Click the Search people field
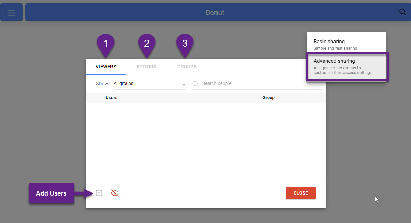This screenshot has height=223, width=411. [261, 83]
